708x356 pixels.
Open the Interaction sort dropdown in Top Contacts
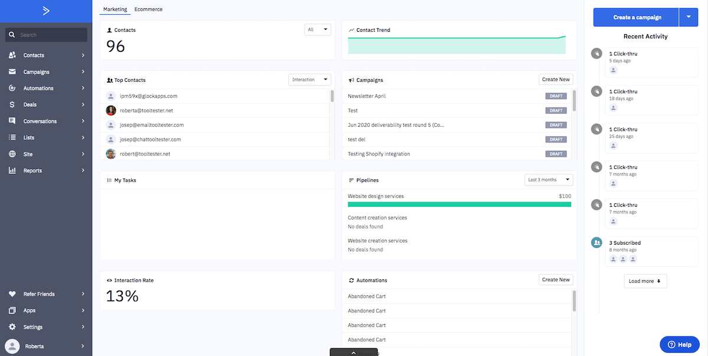pos(309,79)
